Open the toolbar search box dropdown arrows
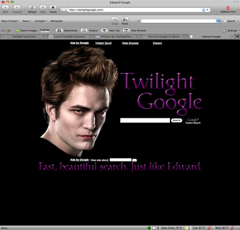 [x=218, y=21]
